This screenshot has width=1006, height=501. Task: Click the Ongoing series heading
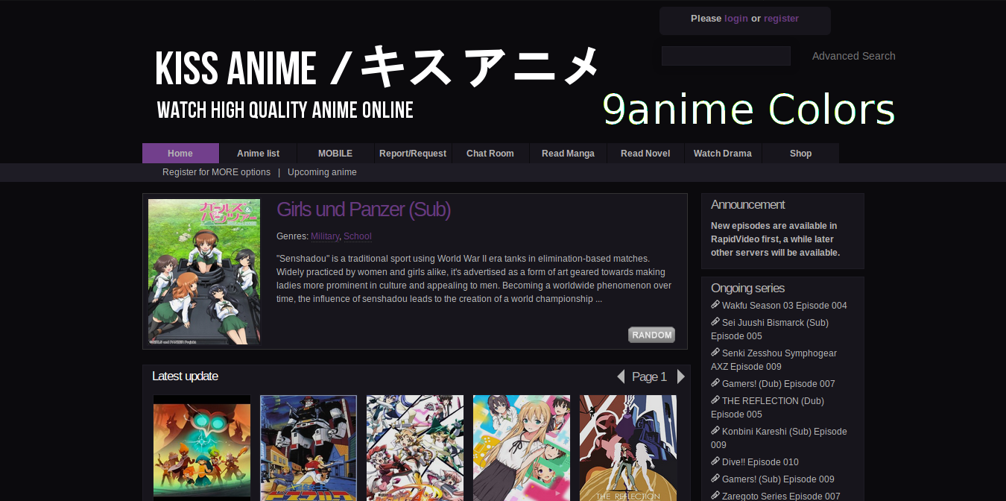pyautogui.click(x=747, y=288)
